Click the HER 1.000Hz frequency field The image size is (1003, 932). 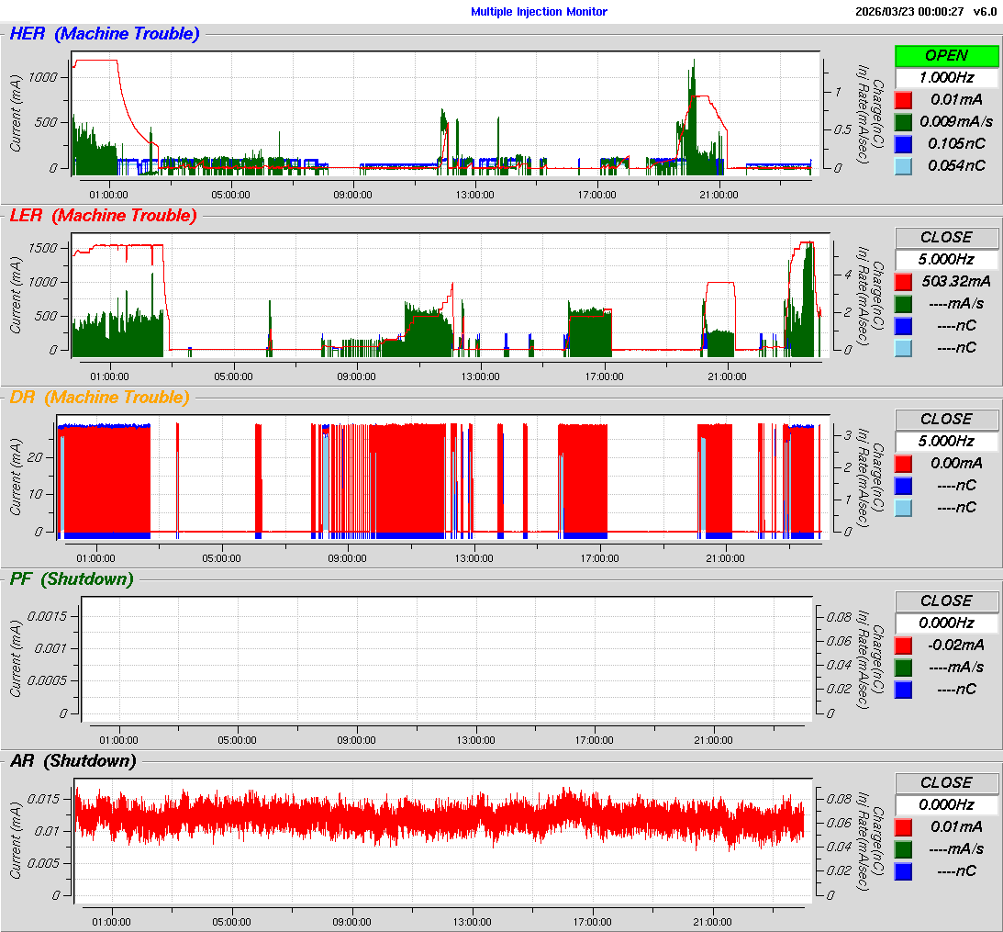pyautogui.click(x=946, y=78)
